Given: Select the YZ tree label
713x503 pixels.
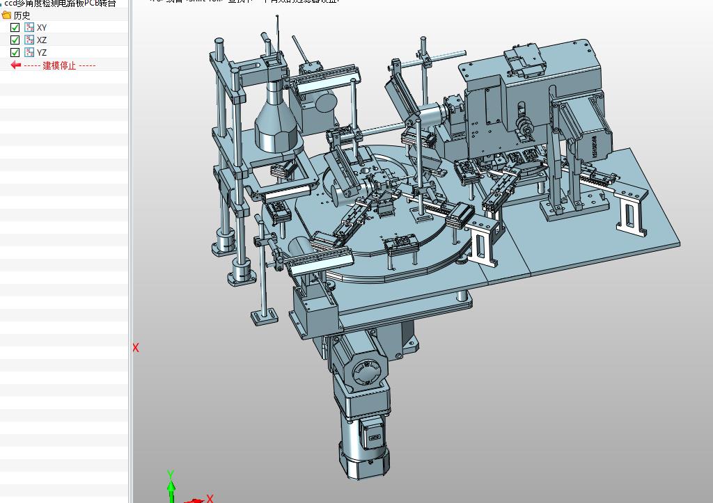Looking at the screenshot, I should point(42,53).
